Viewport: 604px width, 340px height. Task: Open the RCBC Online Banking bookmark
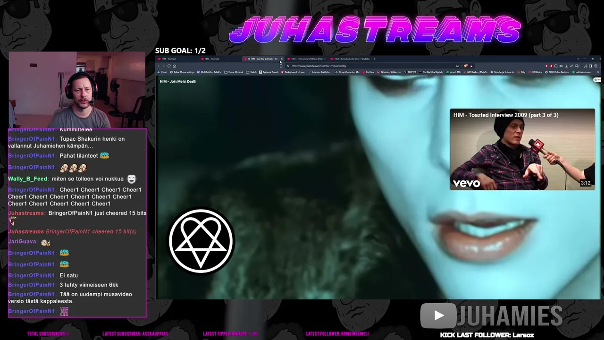pos(557,72)
